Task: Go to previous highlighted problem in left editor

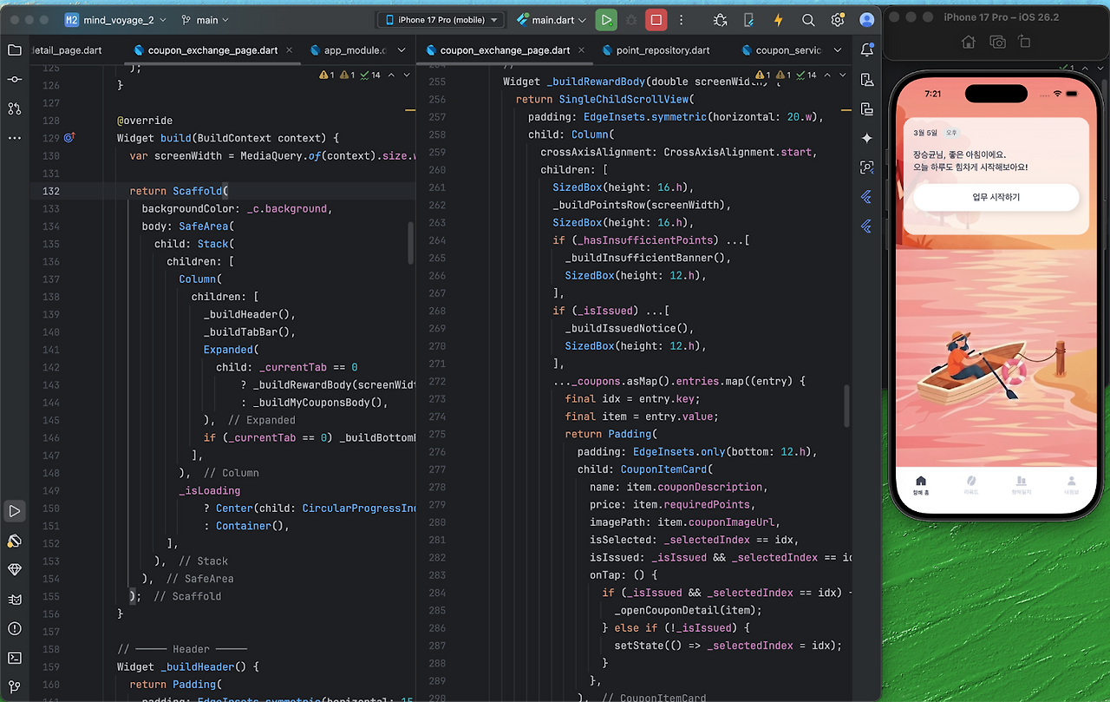Action: tap(392, 75)
